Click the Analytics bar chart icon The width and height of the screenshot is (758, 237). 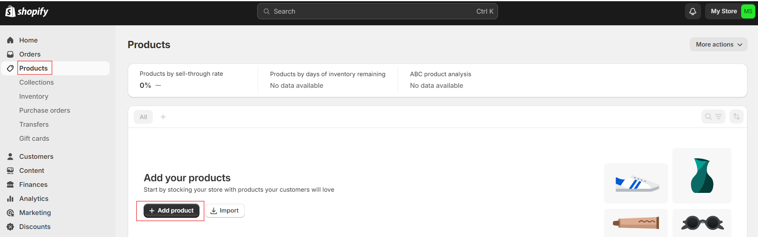(x=10, y=199)
